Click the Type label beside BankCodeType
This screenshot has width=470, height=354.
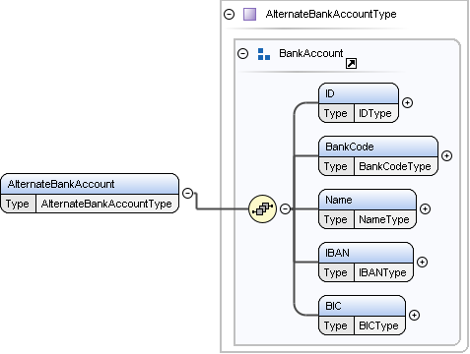coord(335,166)
